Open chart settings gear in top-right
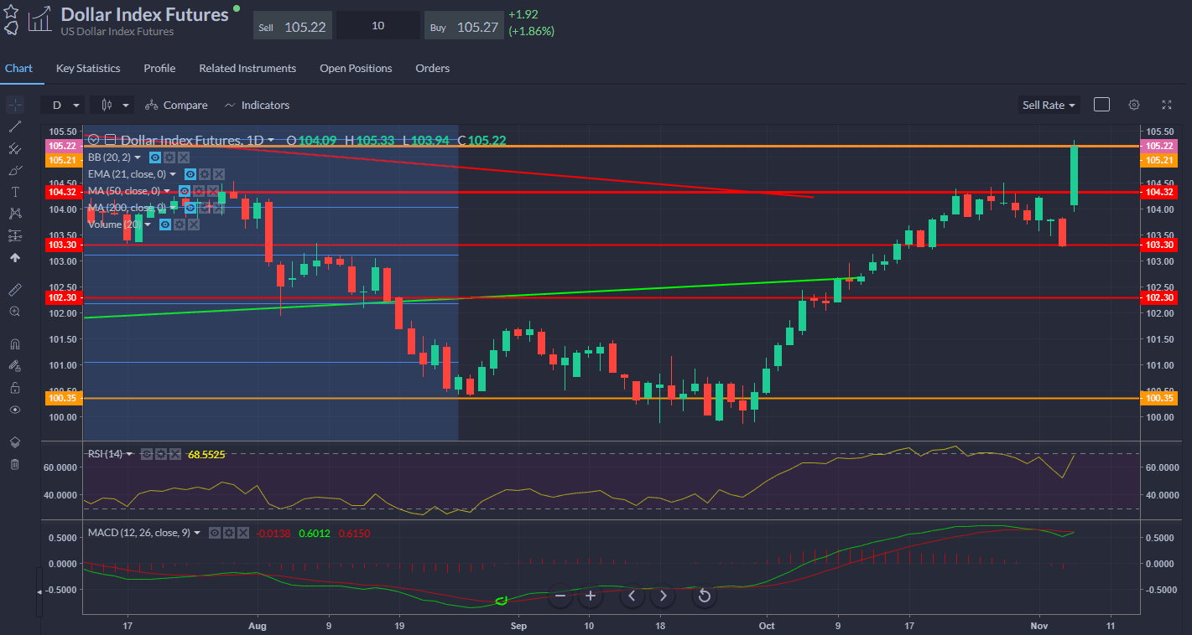This screenshot has width=1192, height=635. coord(1134,105)
